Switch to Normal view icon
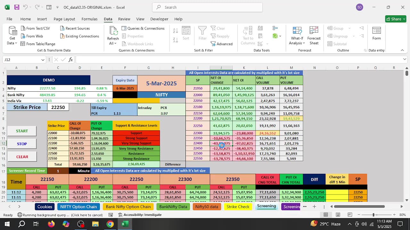410x230 pixels. click(326, 215)
